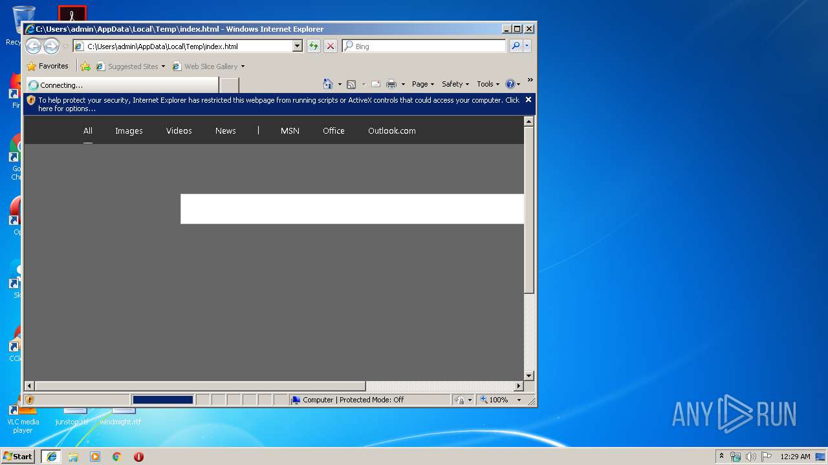828x465 pixels.
Task: Click the horizontal scrollbar right arrow
Action: coord(518,386)
